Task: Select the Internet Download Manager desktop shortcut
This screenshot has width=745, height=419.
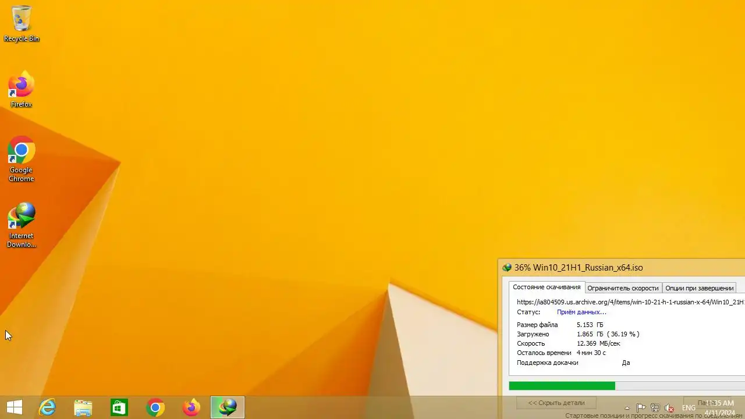Action: coord(22,225)
